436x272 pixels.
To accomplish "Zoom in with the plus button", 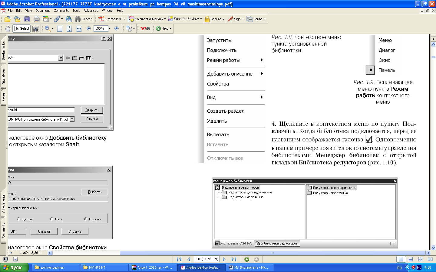I will click(117, 28).
